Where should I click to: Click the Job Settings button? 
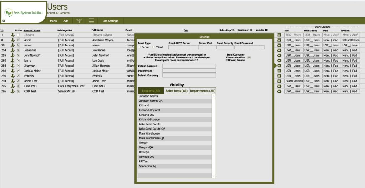click(x=110, y=21)
